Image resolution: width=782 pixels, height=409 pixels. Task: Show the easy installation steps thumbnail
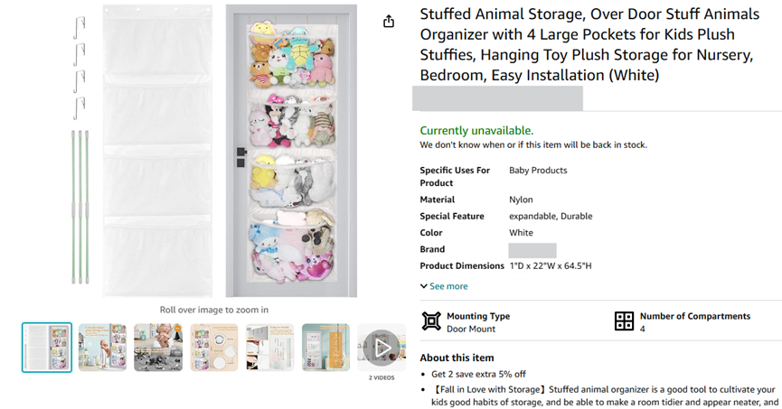tap(269, 347)
